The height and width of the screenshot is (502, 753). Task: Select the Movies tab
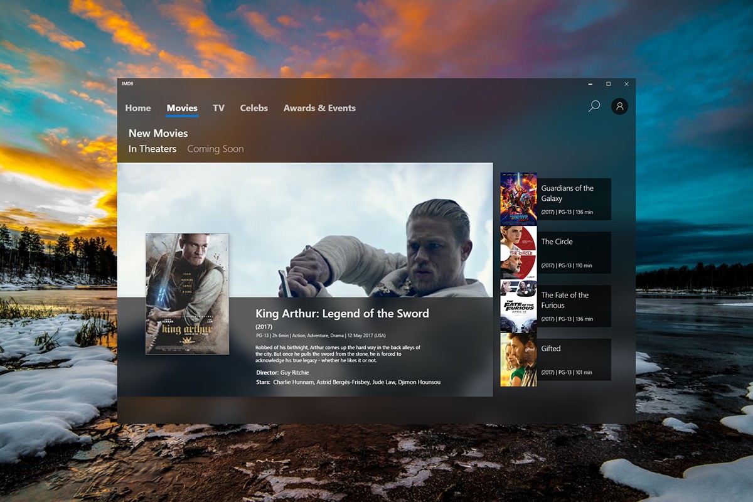point(182,108)
